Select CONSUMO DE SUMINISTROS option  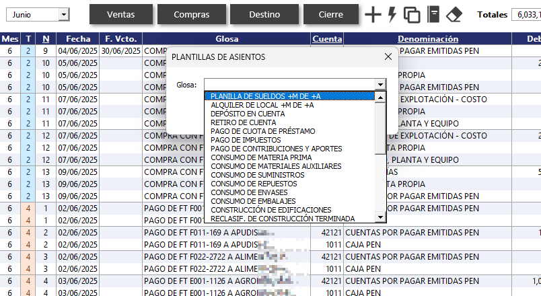pyautogui.click(x=289, y=175)
